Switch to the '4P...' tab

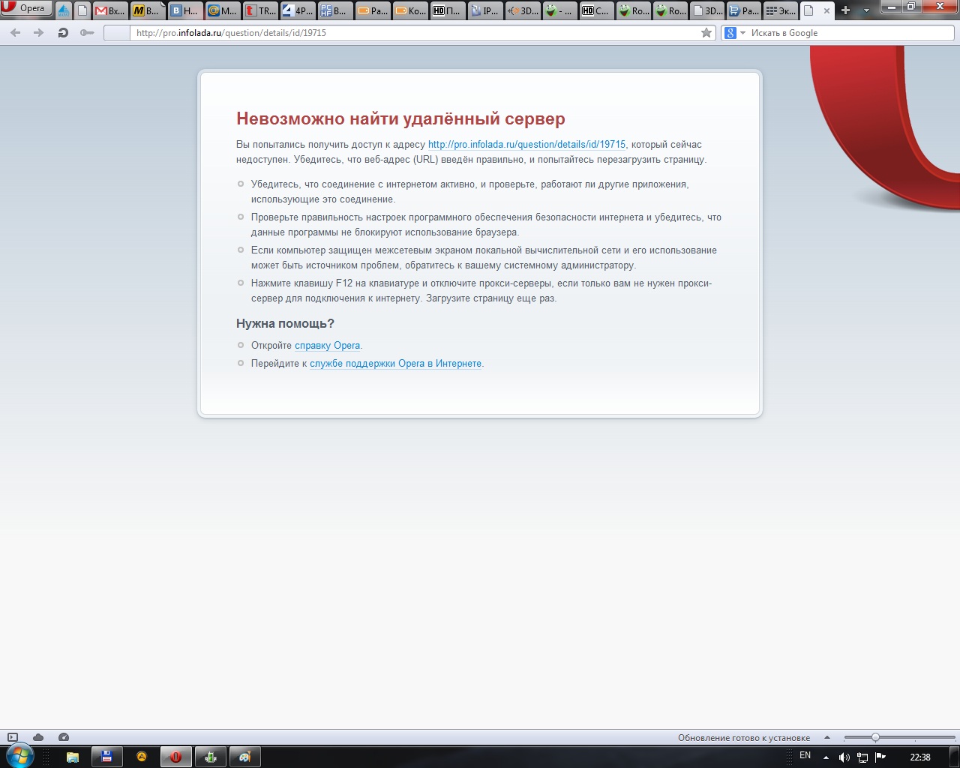[297, 10]
